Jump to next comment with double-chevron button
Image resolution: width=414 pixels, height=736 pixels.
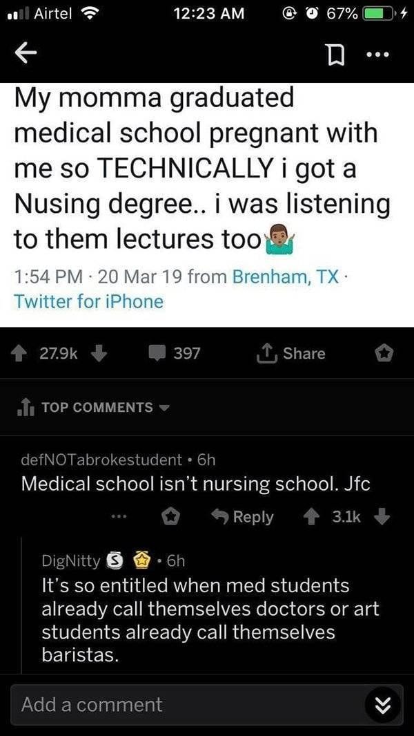[382, 704]
